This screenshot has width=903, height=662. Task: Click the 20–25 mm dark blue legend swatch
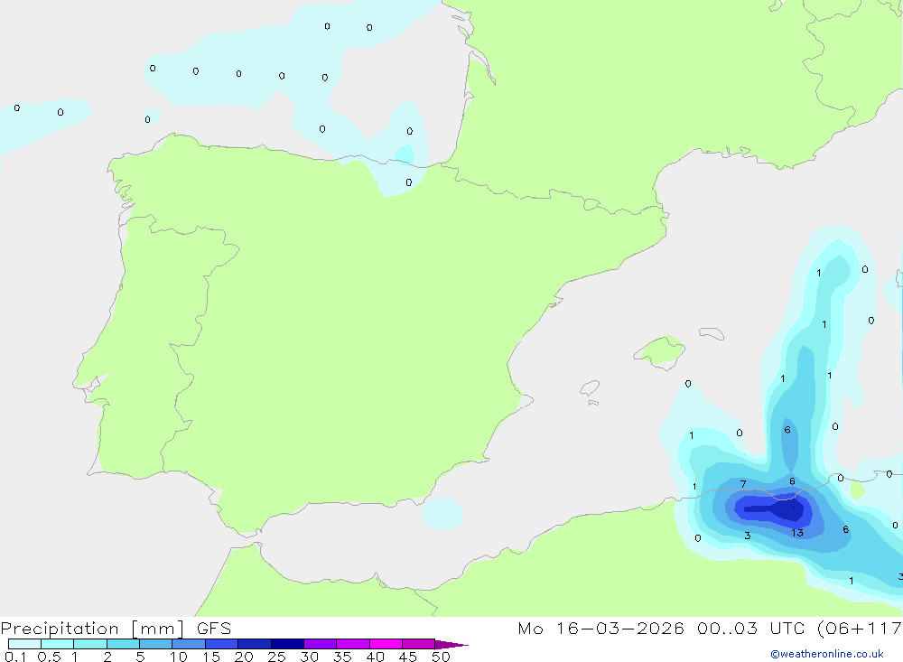pyautogui.click(x=255, y=644)
